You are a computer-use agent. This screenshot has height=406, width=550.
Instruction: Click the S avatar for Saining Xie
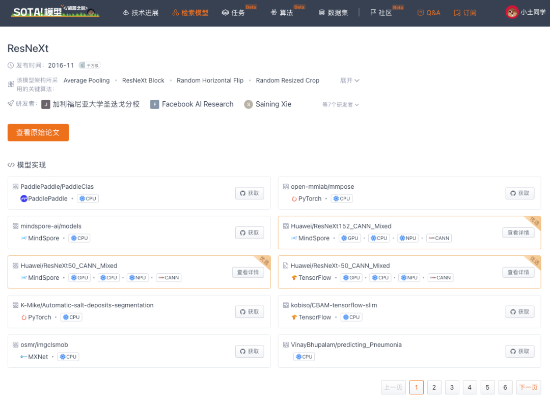click(x=249, y=104)
